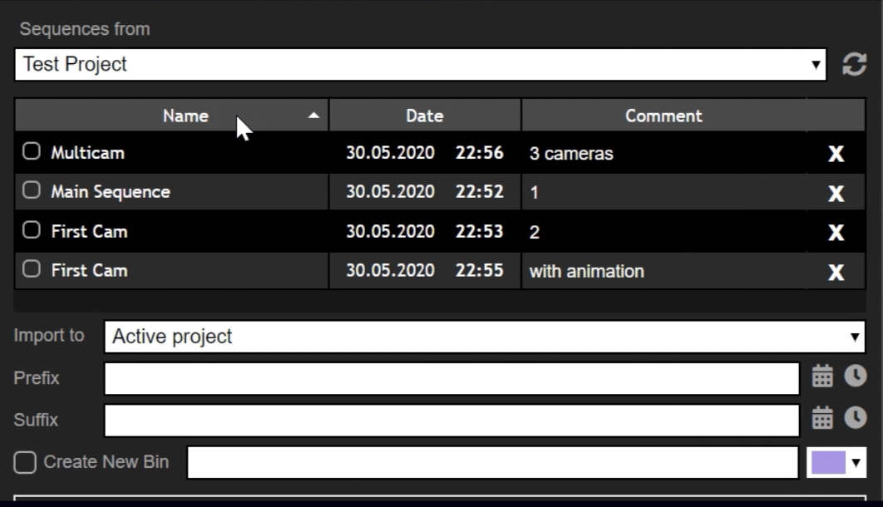The height and width of the screenshot is (507, 883).
Task: Click the Sequences from label
Action: click(85, 29)
